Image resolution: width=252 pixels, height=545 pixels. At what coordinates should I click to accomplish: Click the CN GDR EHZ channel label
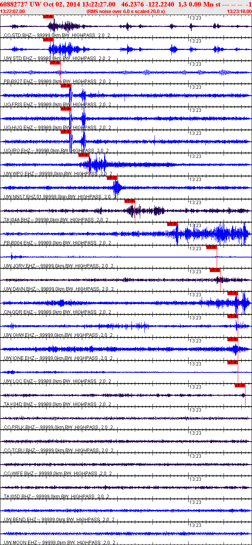[57, 312]
